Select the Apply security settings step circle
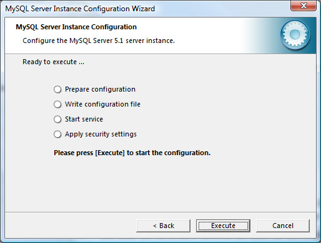Image resolution: width=321 pixels, height=243 pixels. click(x=57, y=134)
